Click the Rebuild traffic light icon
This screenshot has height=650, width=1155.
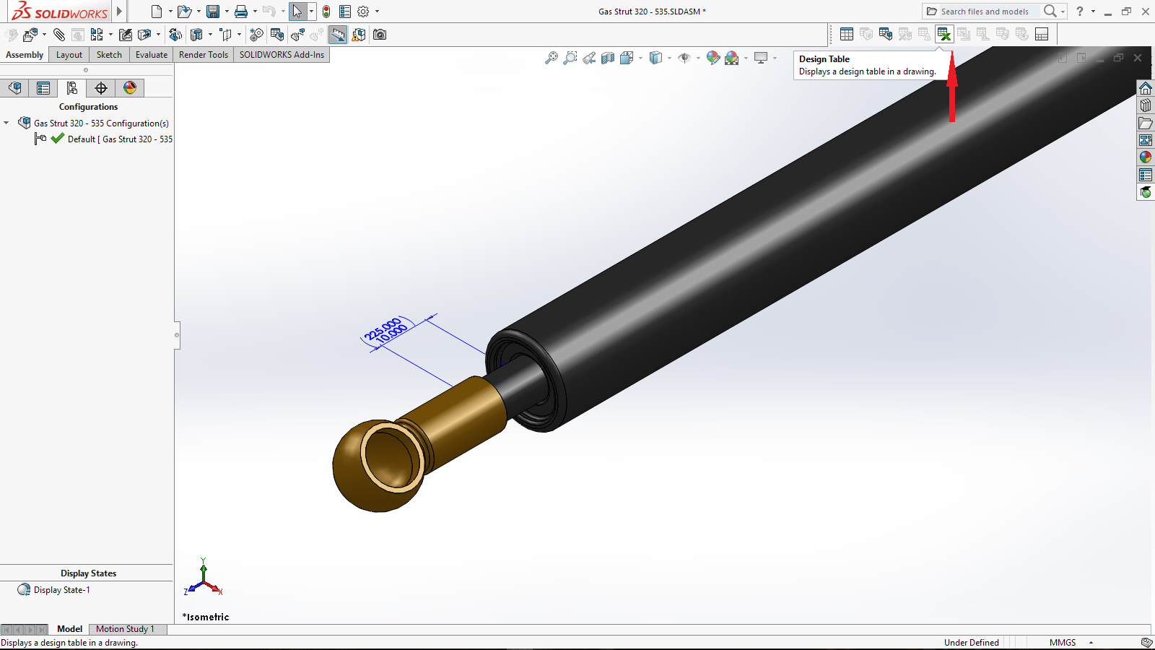coord(326,12)
